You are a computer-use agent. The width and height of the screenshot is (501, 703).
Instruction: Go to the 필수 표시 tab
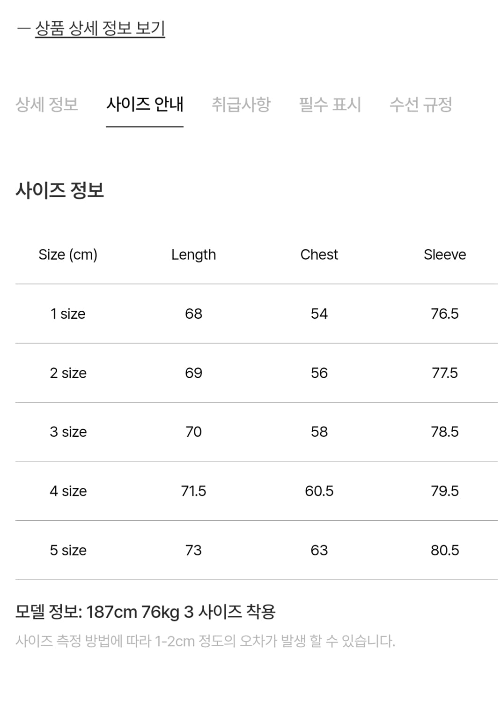330,104
